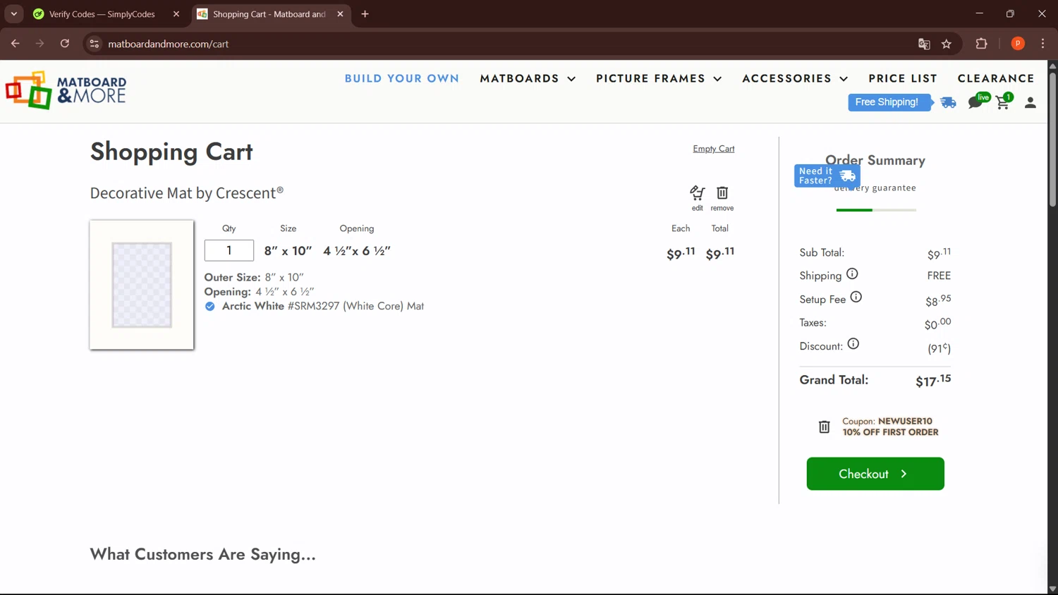Click the browser address bar URL
This screenshot has width=1058, height=595.
(x=169, y=44)
